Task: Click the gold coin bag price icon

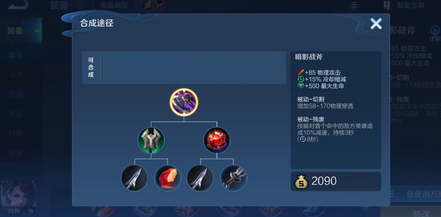Action: [301, 181]
